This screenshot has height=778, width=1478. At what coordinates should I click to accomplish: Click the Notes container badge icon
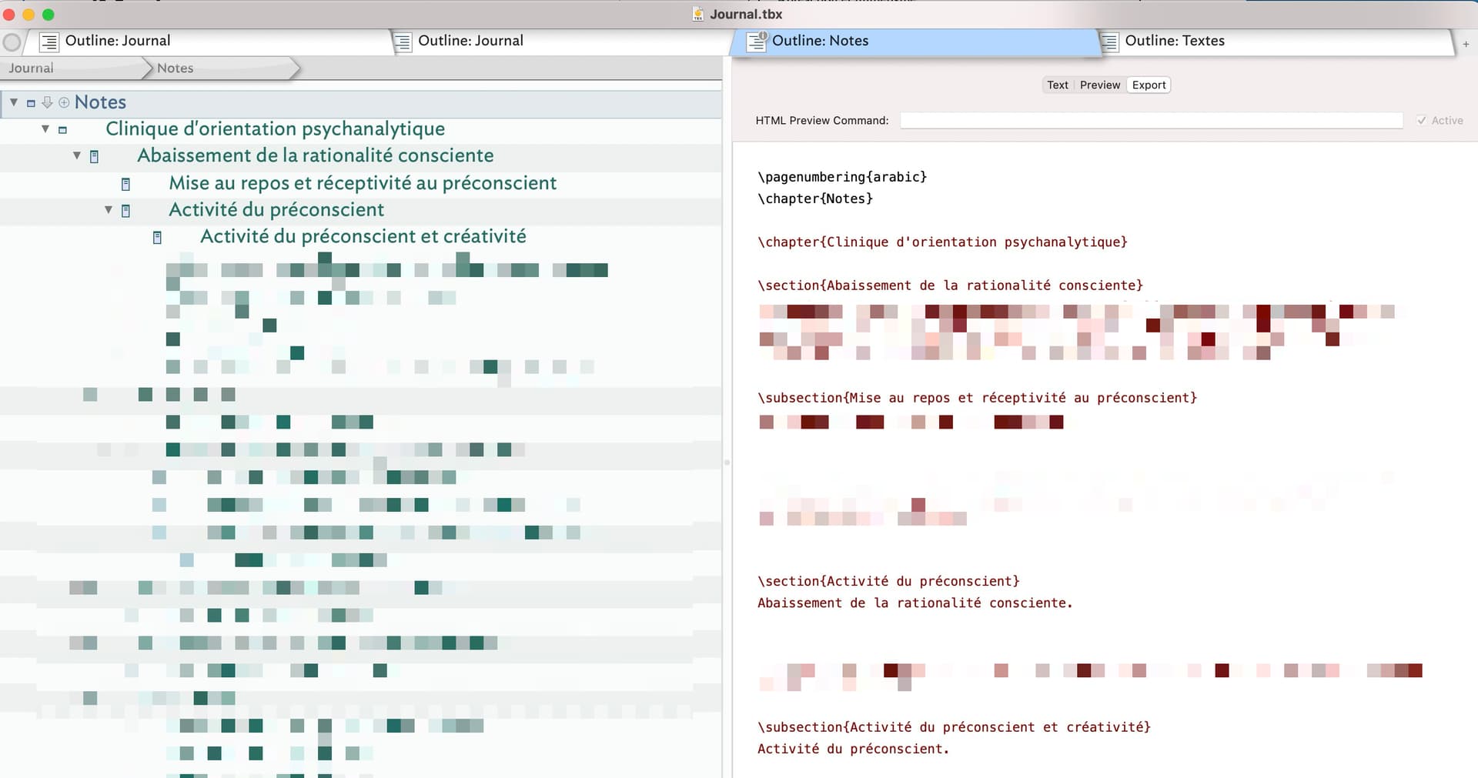pyautogui.click(x=31, y=103)
